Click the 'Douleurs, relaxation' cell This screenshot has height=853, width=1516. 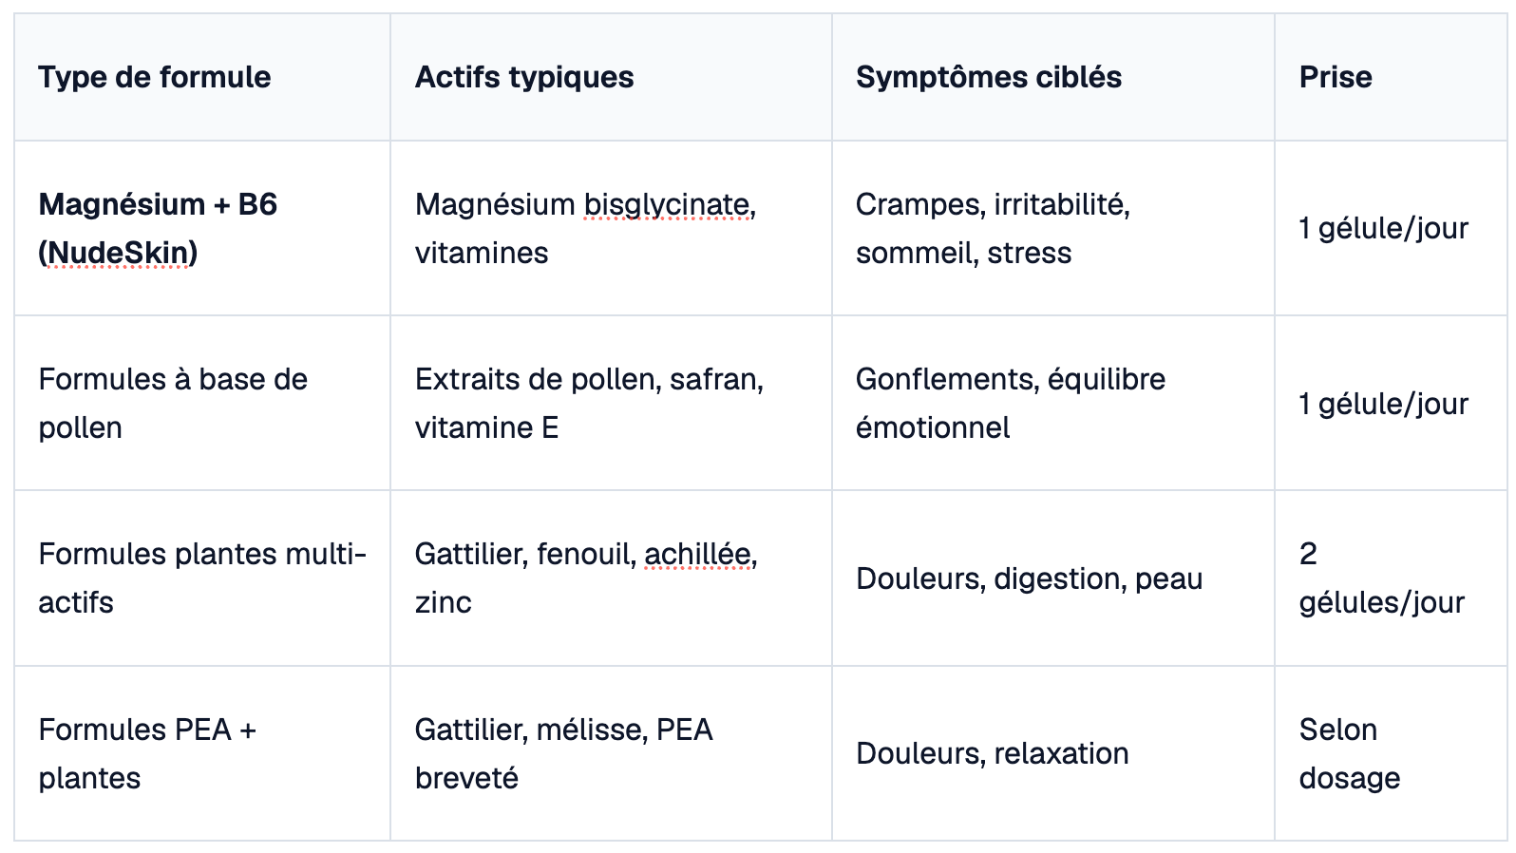point(1052,753)
